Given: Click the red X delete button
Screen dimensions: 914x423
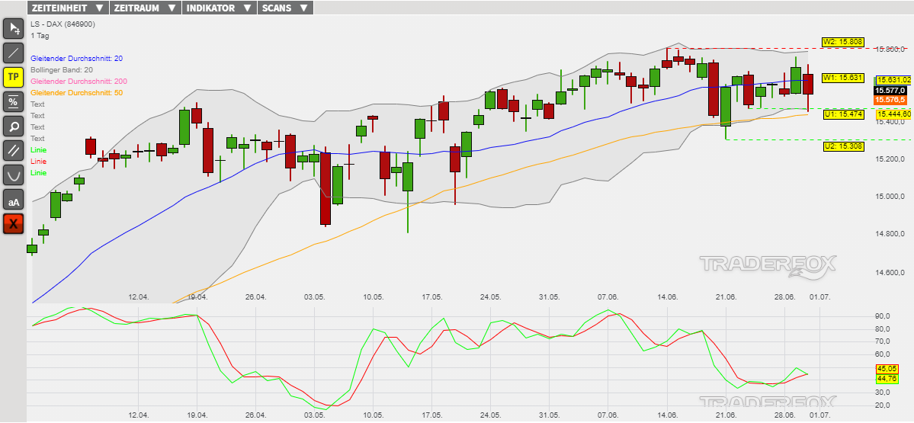Looking at the screenshot, I should [x=14, y=224].
